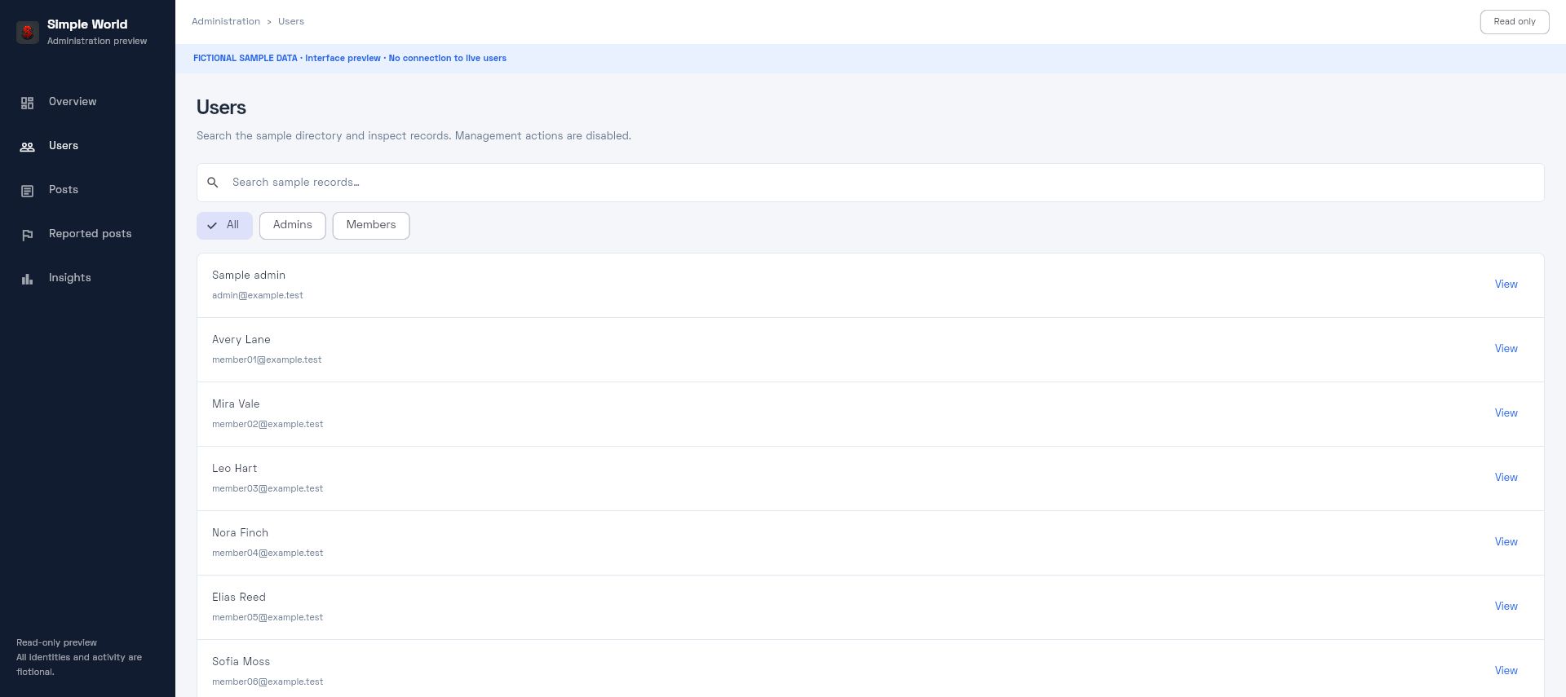View Avery Lane's record
This screenshot has width=1566, height=697.
(1506, 349)
